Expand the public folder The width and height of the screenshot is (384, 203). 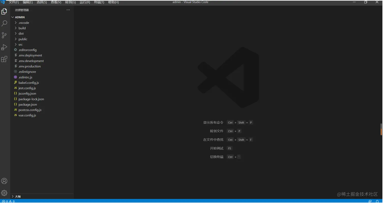(x=42, y=39)
